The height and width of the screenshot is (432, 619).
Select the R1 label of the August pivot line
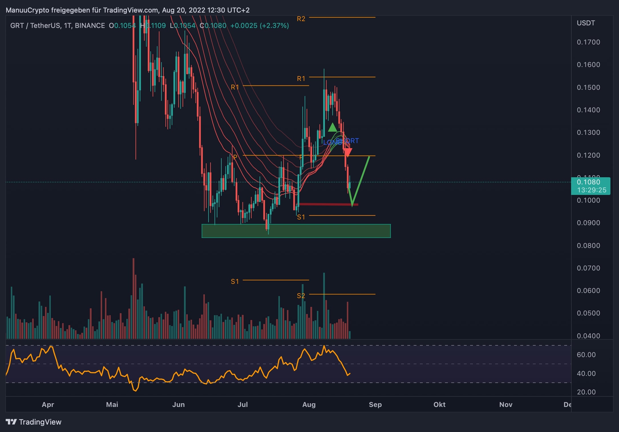click(301, 79)
